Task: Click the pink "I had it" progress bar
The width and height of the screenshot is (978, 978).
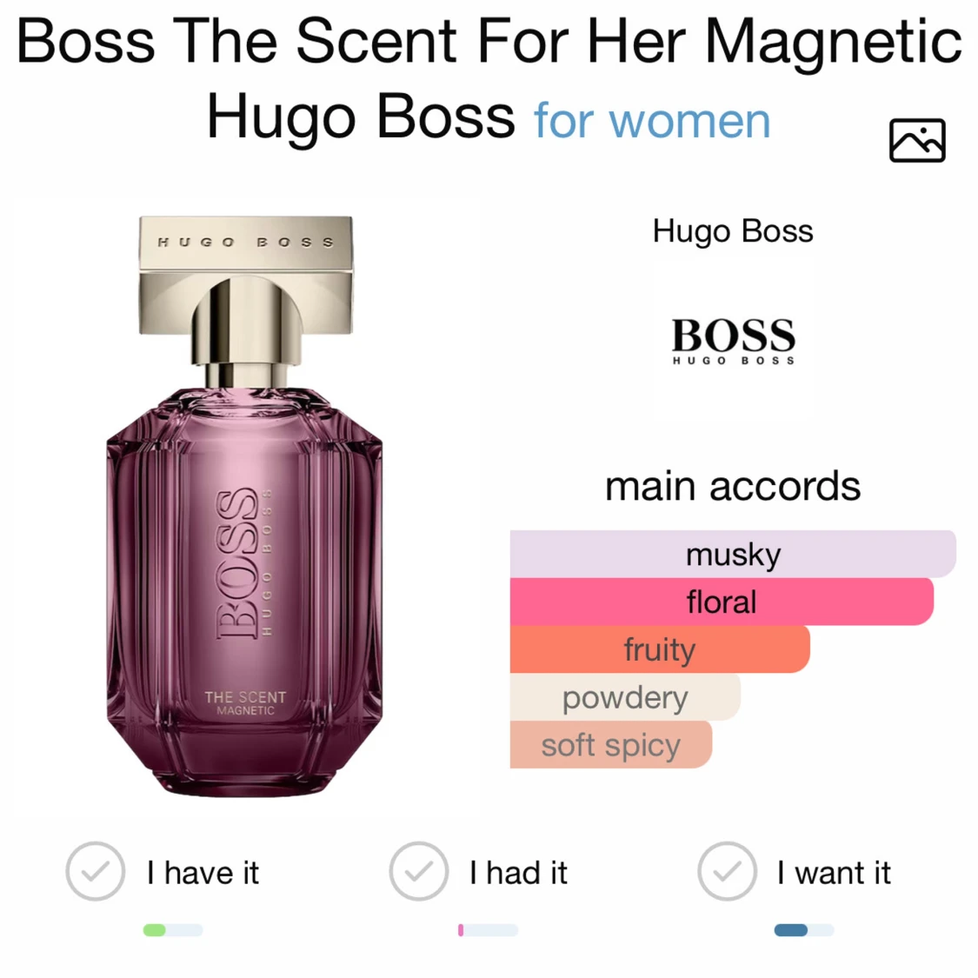Action: (x=488, y=930)
